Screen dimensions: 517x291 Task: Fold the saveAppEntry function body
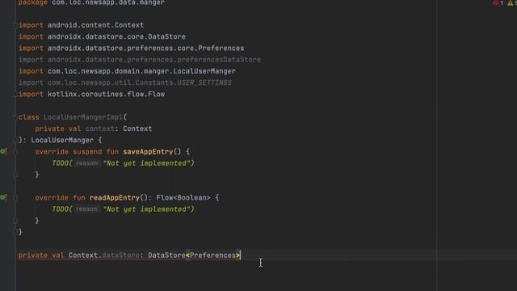(15, 152)
